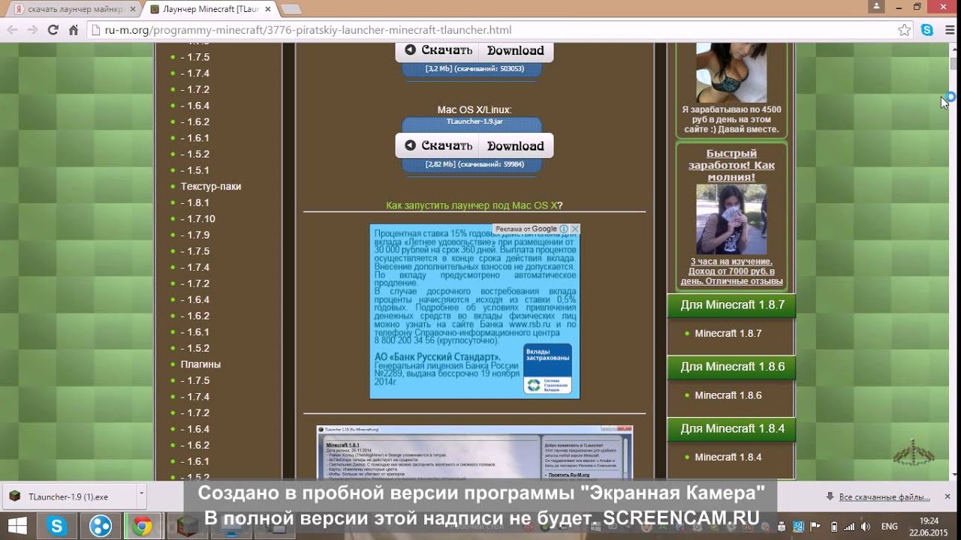This screenshot has height=540, width=961.
Task: Expand the TLauncher download item dropdown arrow
Action: (141, 496)
